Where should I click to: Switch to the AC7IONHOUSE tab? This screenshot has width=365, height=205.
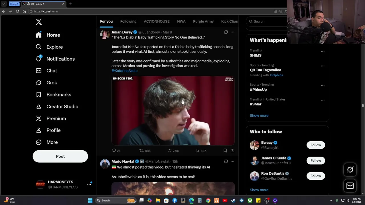157,21
